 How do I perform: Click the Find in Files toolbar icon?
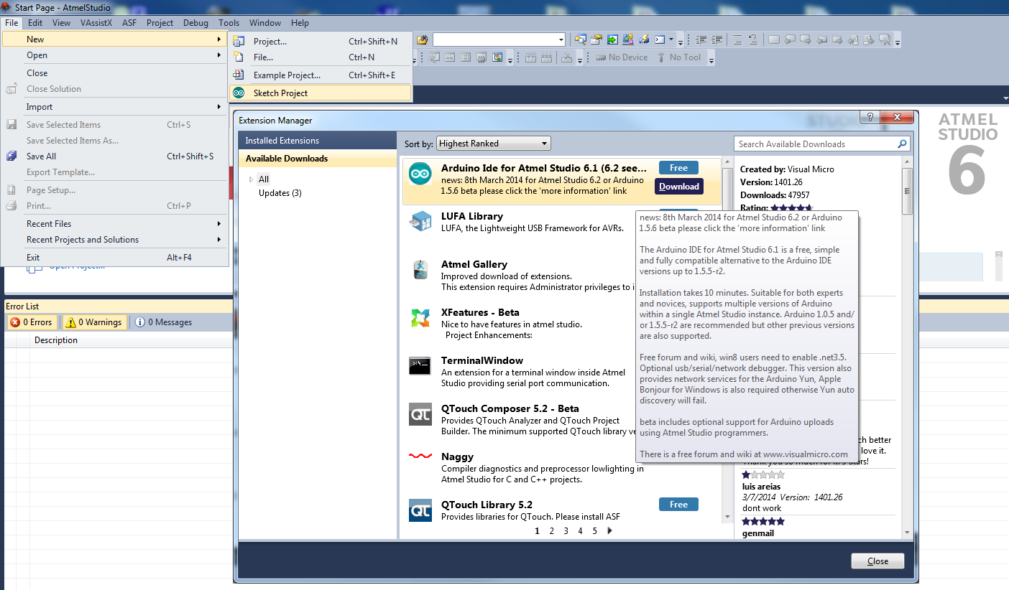(423, 39)
